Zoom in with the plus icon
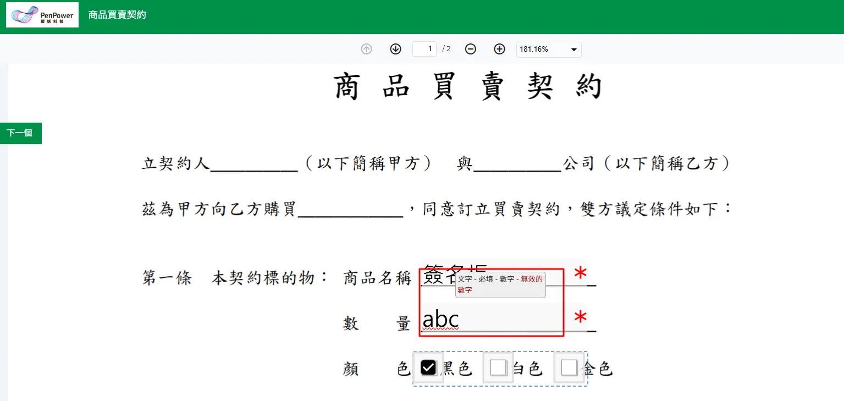This screenshot has height=401, width=844. (499, 49)
